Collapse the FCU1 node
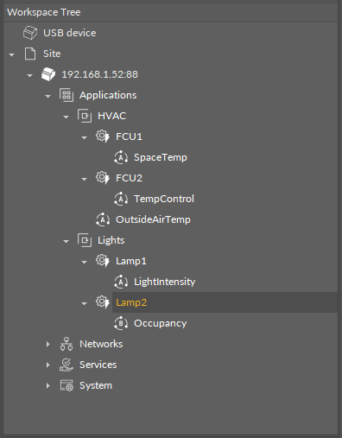Image resolution: width=342 pixels, height=438 pixels. [84, 137]
